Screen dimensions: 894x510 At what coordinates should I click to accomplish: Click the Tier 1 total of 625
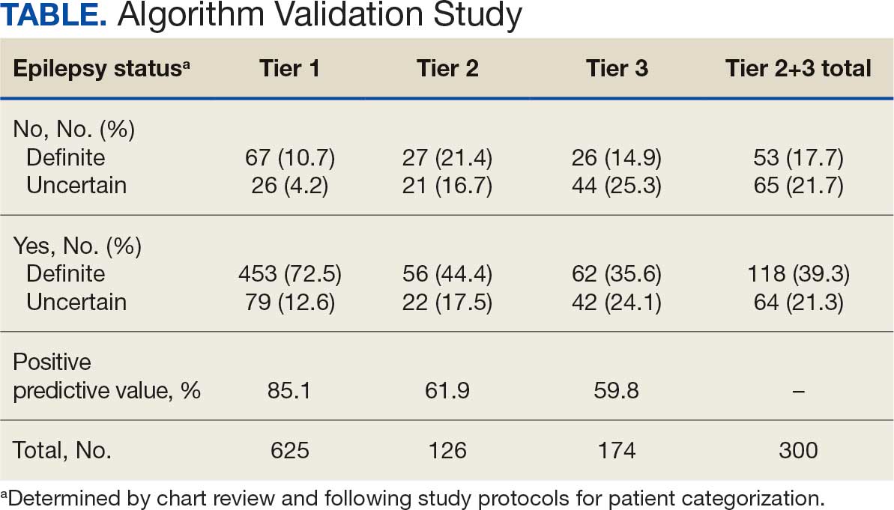(x=289, y=450)
